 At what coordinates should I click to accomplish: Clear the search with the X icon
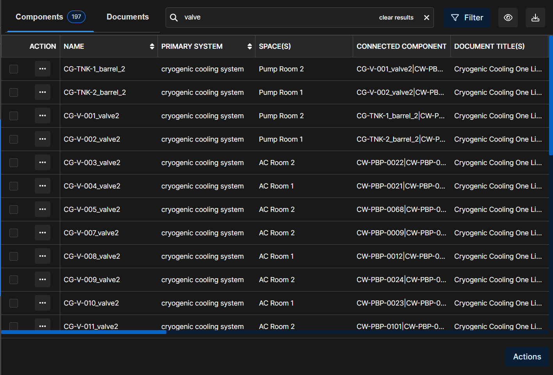(x=426, y=18)
